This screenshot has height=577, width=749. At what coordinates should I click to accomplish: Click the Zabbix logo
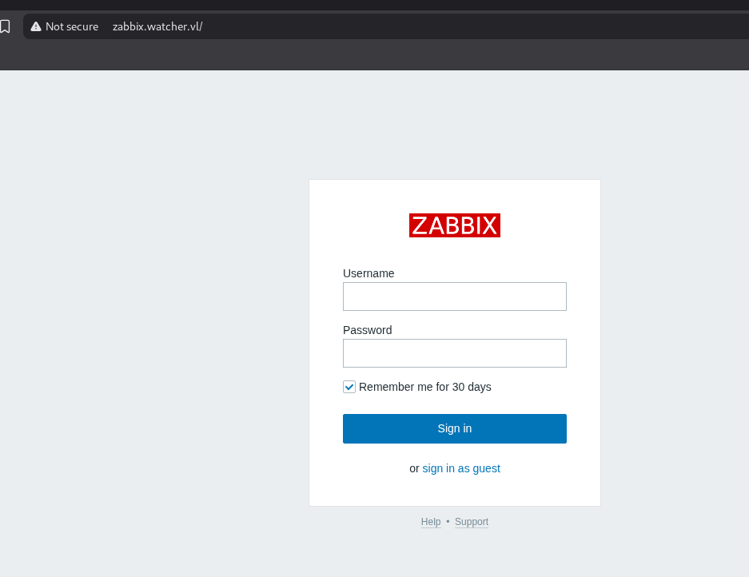(454, 225)
